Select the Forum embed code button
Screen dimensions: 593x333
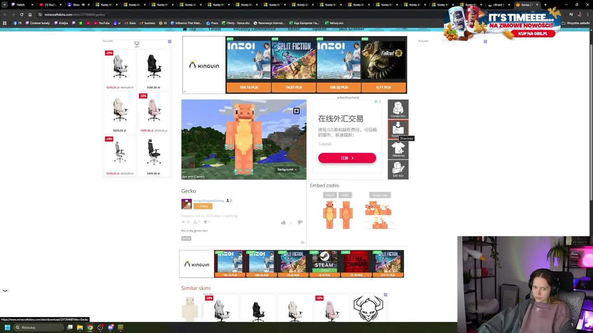330,195
